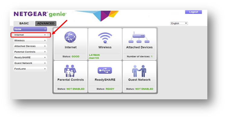Click the ReadySHARE tile label
The height and width of the screenshot is (119, 227).
coord(105,80)
